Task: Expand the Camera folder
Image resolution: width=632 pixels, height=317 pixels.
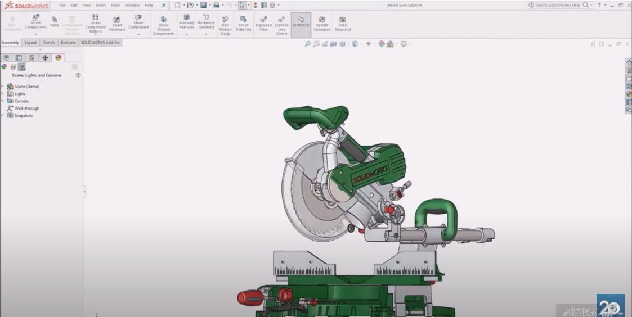Action: (3, 101)
